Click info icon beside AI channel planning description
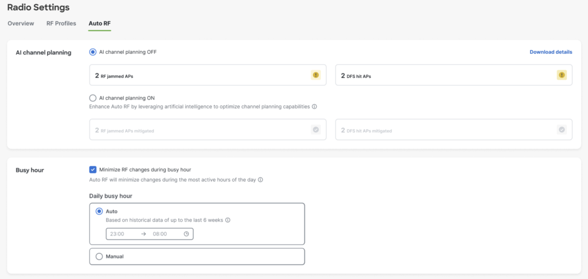 (315, 107)
